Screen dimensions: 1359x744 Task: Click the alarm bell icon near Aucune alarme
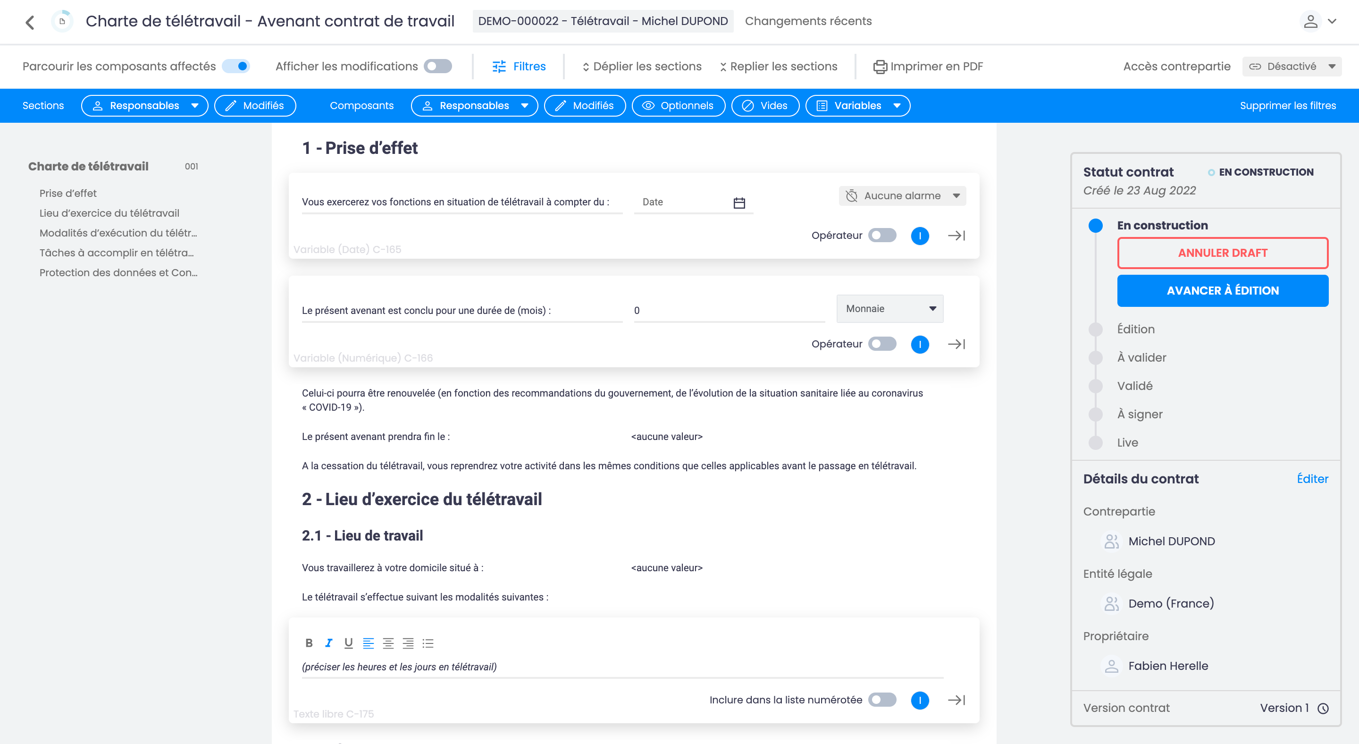[850, 196]
